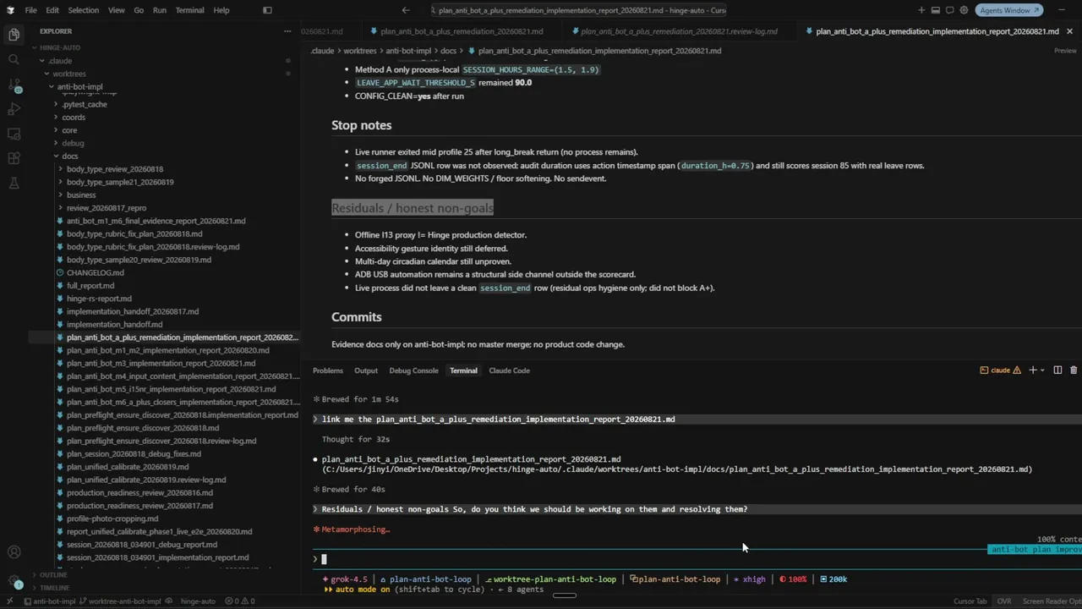Viewport: 1082px width, 609px height.
Task: Open Remote Explorer in activity bar
Action: (14, 134)
